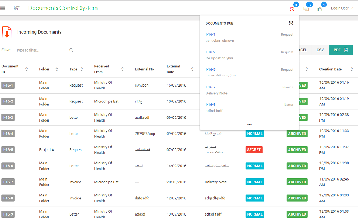Viewport: 358px width, 218px height.
Task: Click the Type to filter input field
Action: click(x=42, y=50)
